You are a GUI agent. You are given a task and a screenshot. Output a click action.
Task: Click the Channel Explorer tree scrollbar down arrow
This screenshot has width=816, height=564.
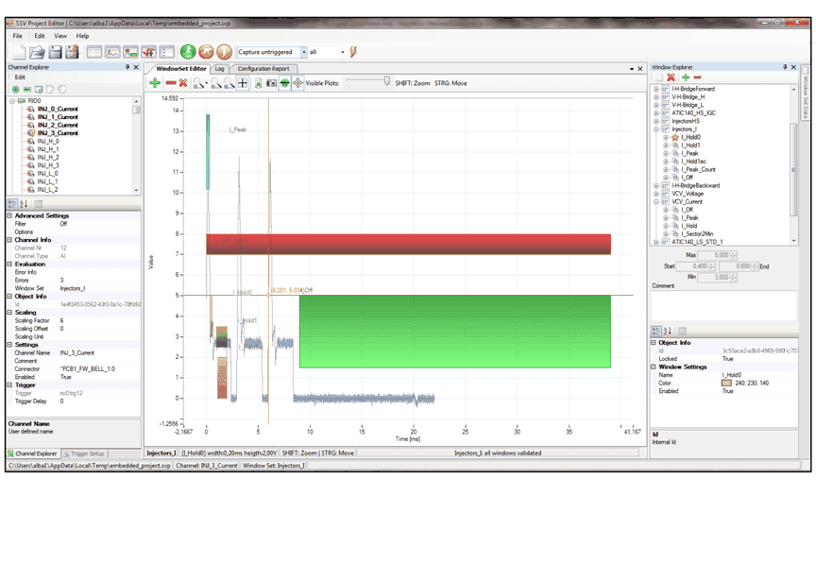click(x=136, y=191)
